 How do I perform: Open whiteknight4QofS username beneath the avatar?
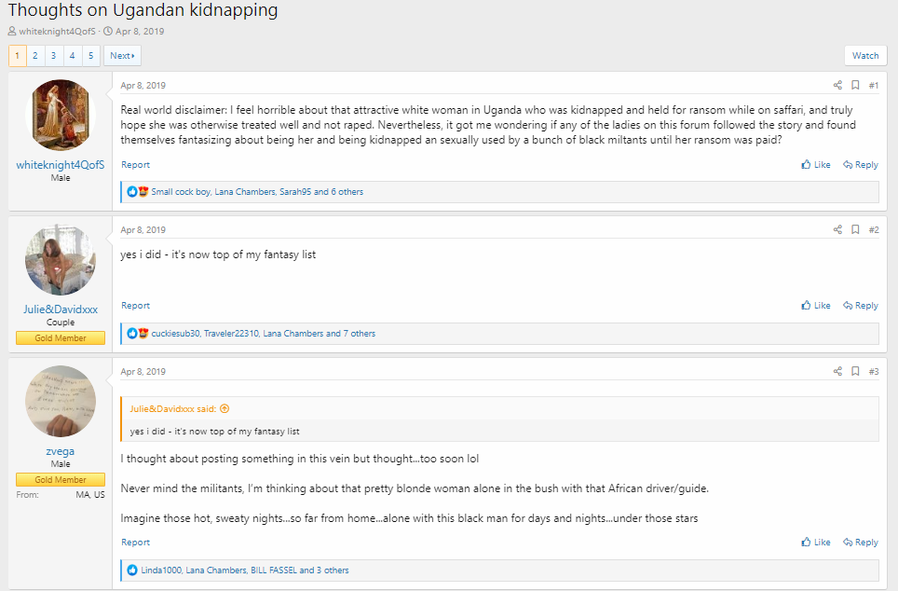pyautogui.click(x=61, y=165)
